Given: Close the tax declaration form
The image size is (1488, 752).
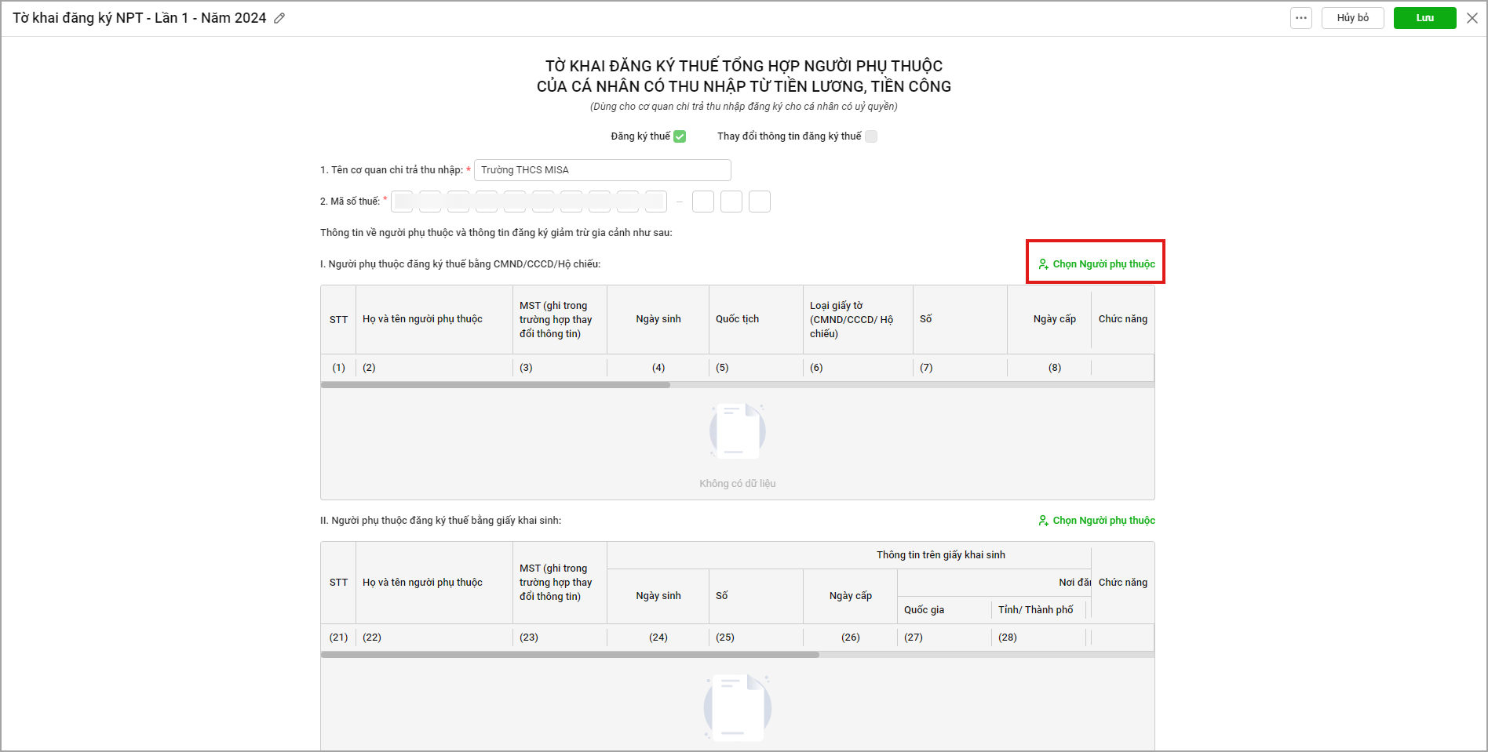Looking at the screenshot, I should point(1472,18).
